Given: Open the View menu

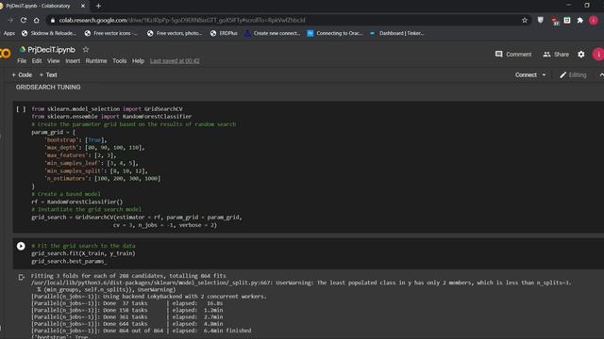Looking at the screenshot, I should (x=54, y=60).
